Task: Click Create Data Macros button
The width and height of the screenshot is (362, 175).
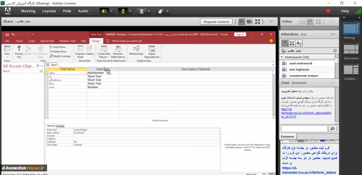Action: coord(104,52)
